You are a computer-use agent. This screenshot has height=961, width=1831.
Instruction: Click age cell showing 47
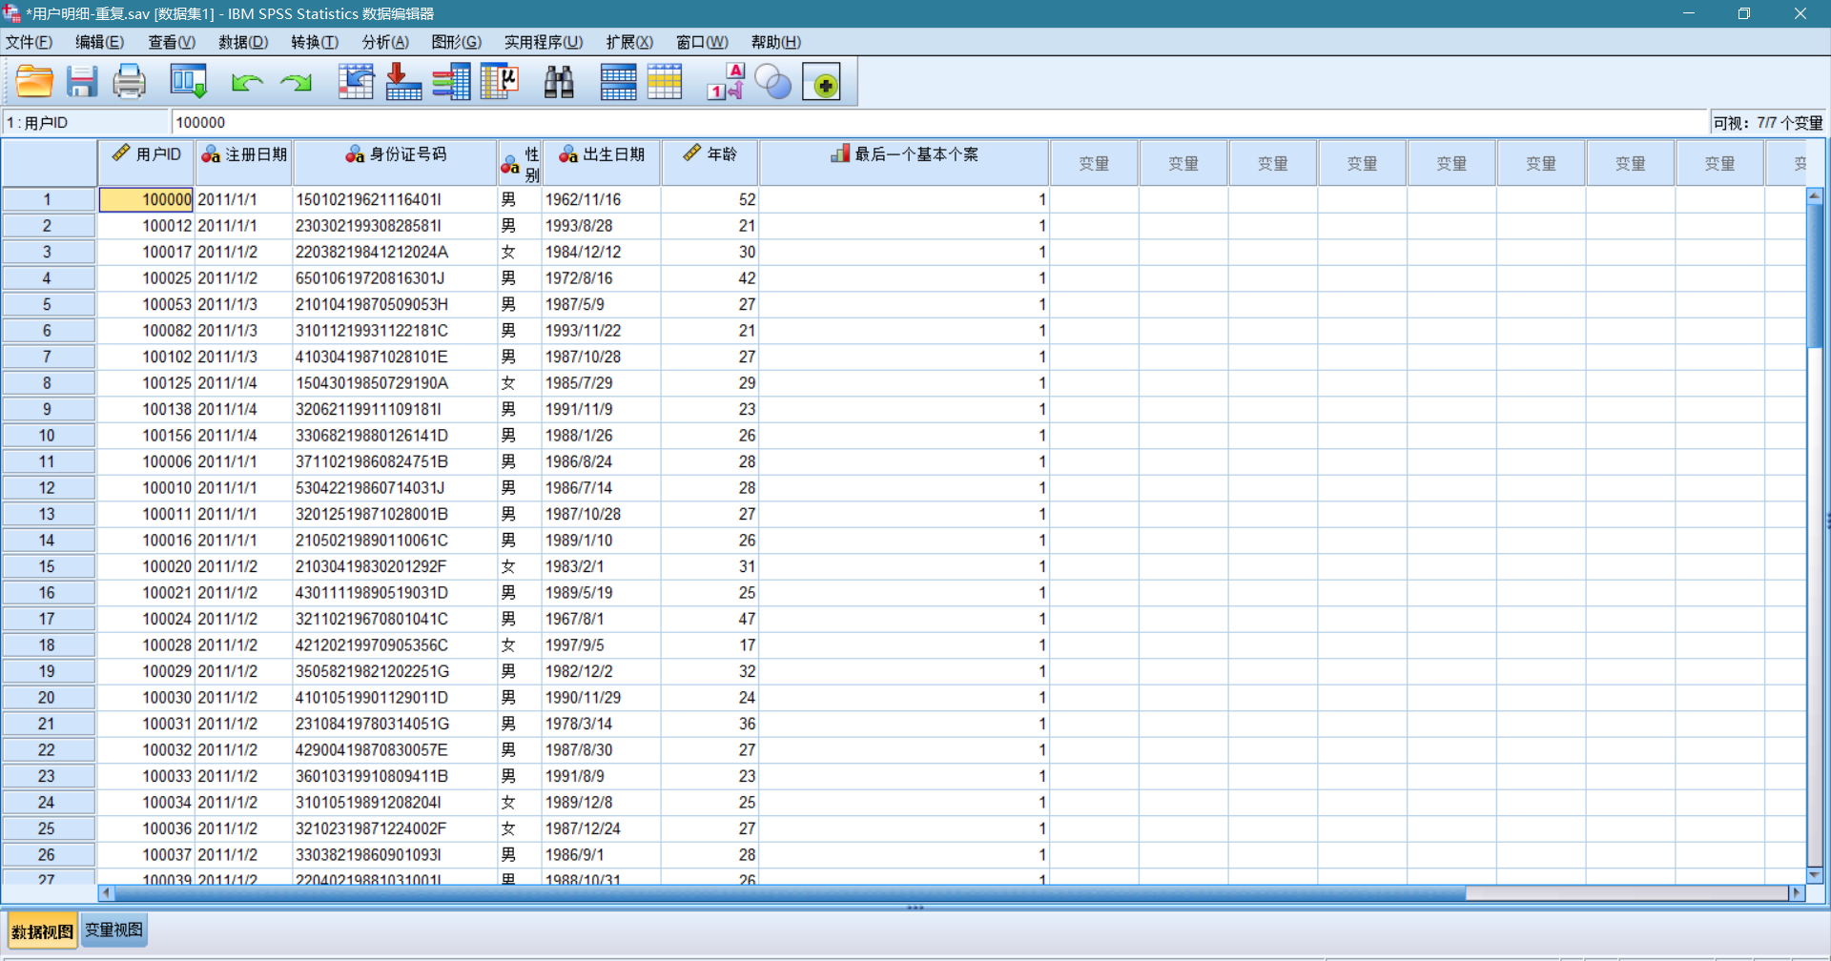(x=710, y=619)
